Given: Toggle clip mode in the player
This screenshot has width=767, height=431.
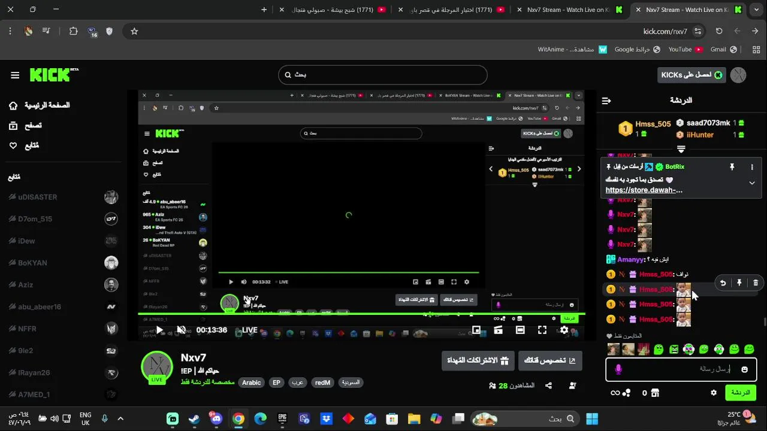Looking at the screenshot, I should [x=498, y=330].
